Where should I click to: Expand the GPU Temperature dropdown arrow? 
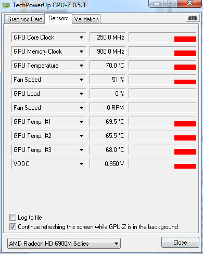[81, 66]
